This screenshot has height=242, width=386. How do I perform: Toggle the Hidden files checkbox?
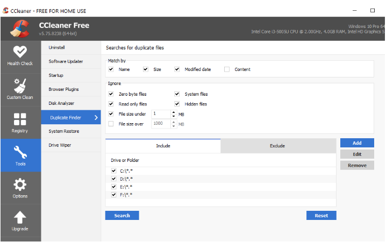pos(177,104)
